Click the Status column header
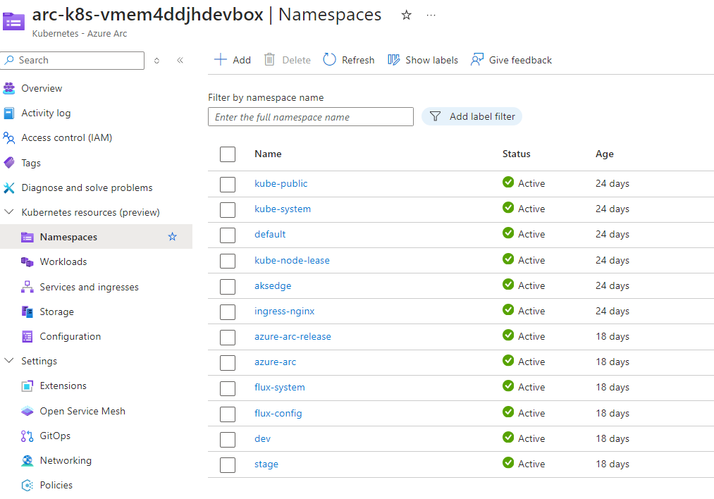Image resolution: width=714 pixels, height=499 pixels. (x=516, y=154)
